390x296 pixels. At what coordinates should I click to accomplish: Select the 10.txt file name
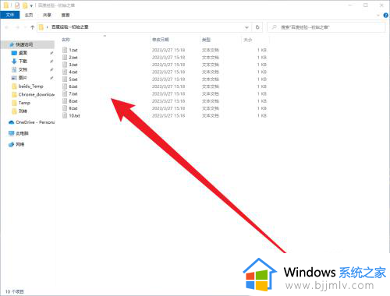pyautogui.click(x=74, y=115)
